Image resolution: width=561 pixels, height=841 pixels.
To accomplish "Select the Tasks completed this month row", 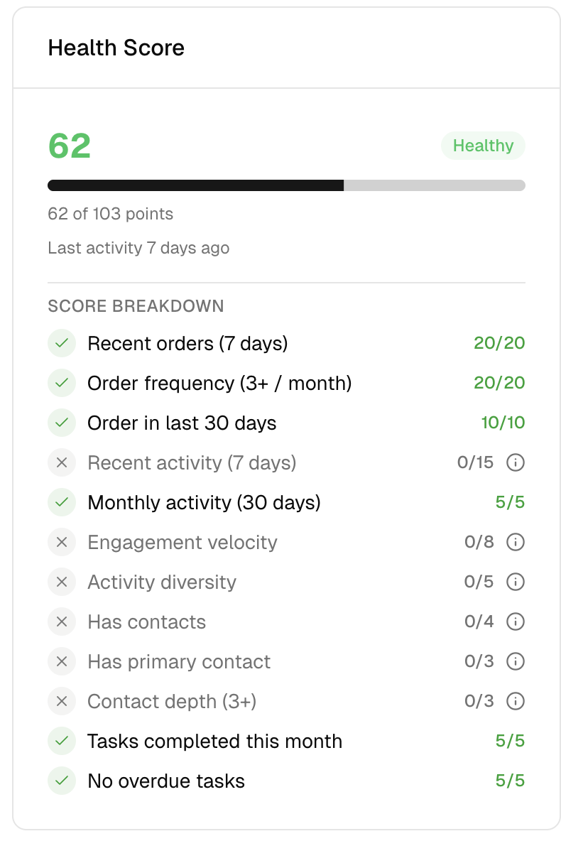I will click(x=213, y=741).
